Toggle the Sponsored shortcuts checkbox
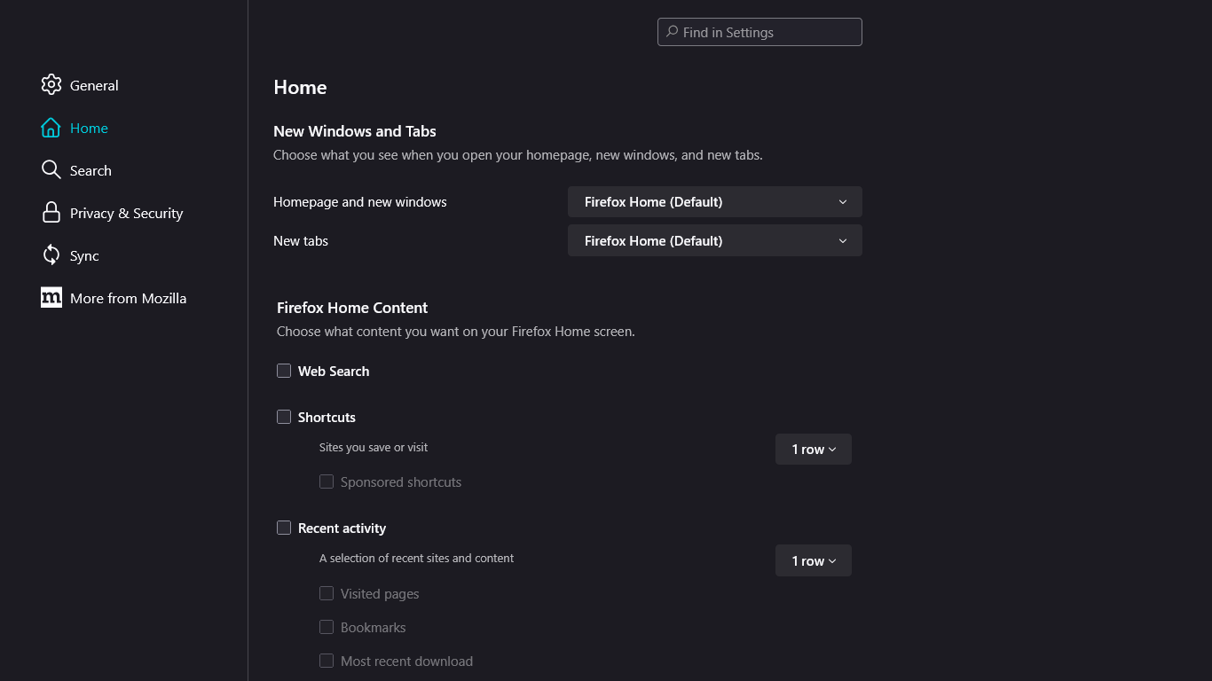The width and height of the screenshot is (1212, 681). pos(327,481)
